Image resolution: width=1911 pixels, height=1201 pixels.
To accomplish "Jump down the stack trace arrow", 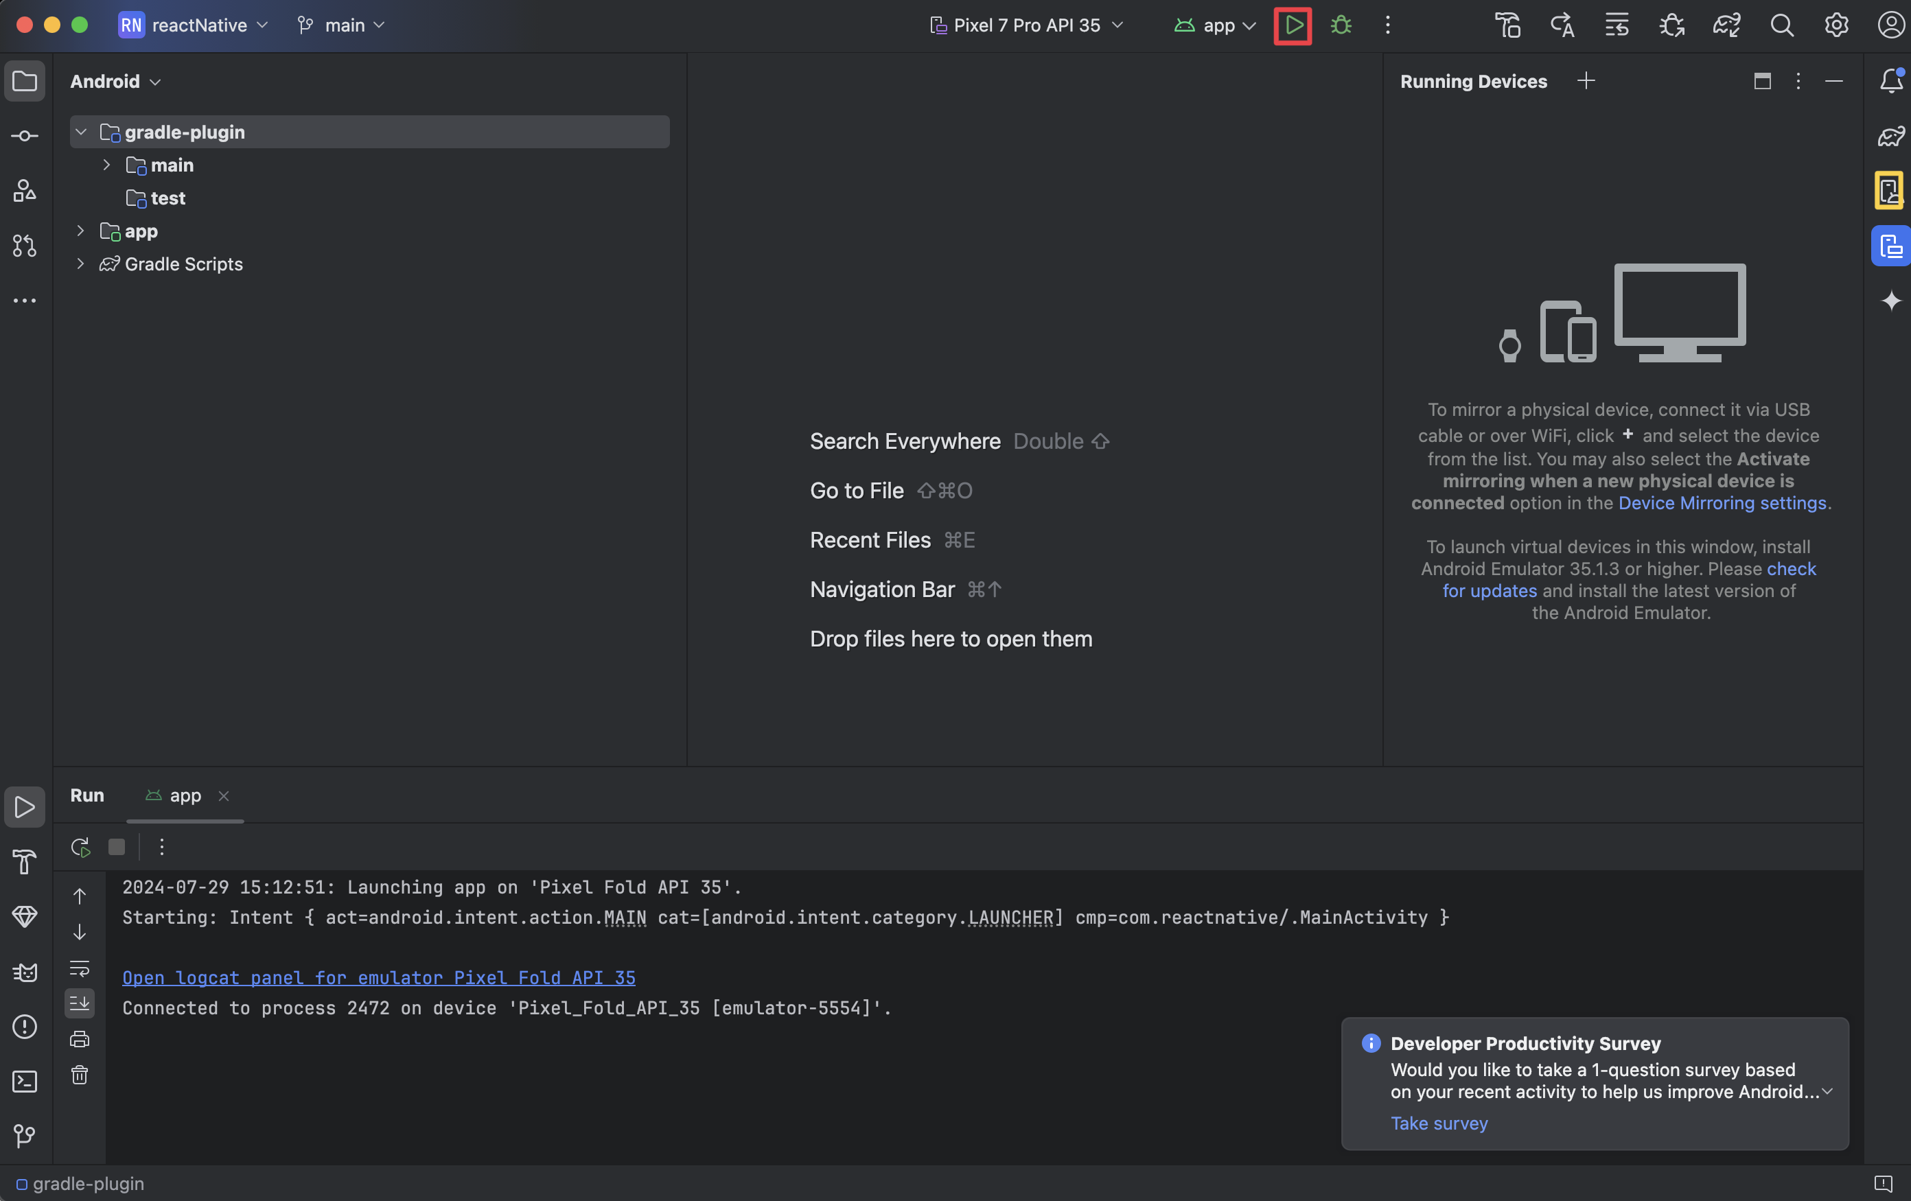I will pyautogui.click(x=80, y=932).
